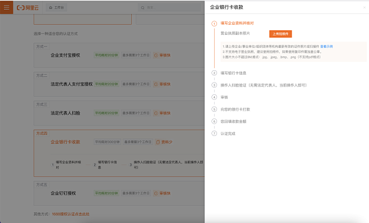Viewport: 369px width, 223px height.
Task: Open the 工作台 workbench button
Action: pyautogui.click(x=57, y=7)
